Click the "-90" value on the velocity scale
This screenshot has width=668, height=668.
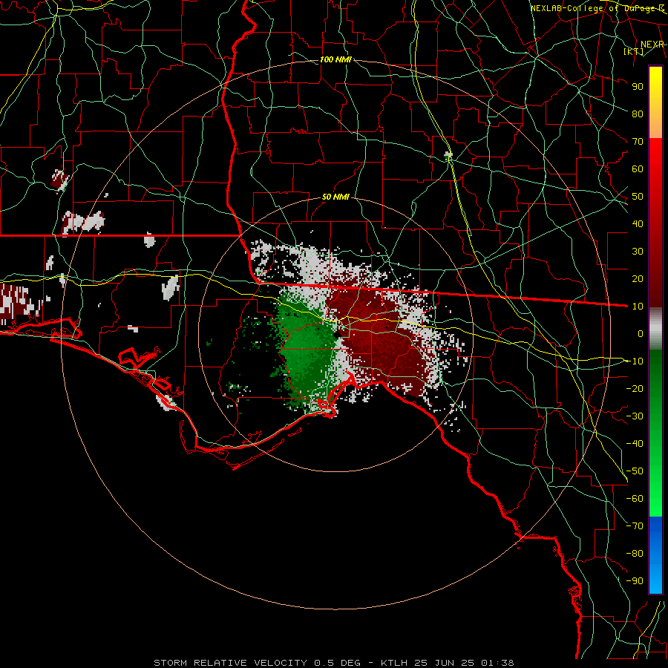[635, 581]
